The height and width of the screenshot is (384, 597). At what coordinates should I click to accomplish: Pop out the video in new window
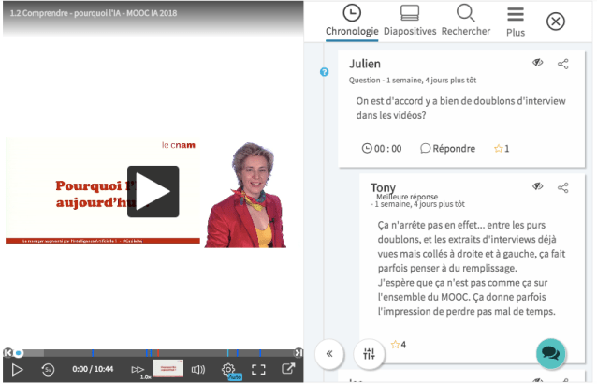tap(289, 369)
